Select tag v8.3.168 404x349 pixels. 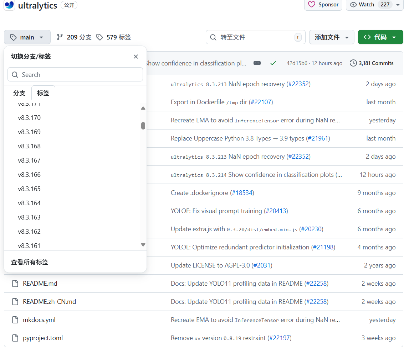point(29,146)
